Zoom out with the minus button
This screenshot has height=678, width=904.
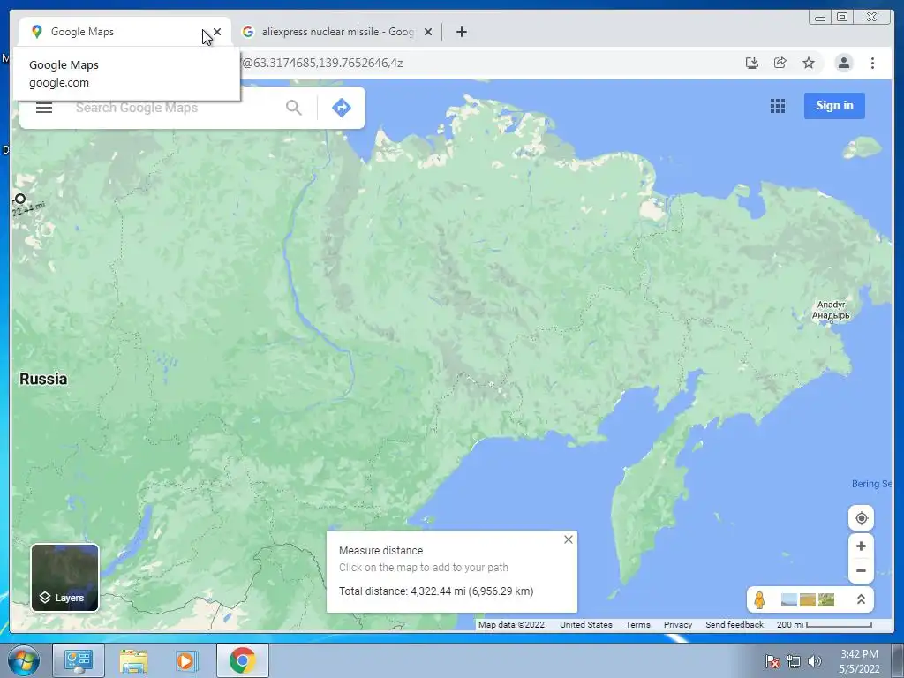coord(861,571)
